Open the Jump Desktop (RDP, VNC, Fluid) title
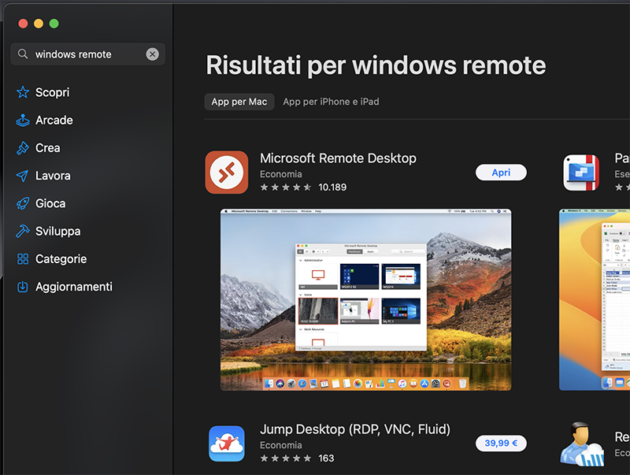 [355, 429]
